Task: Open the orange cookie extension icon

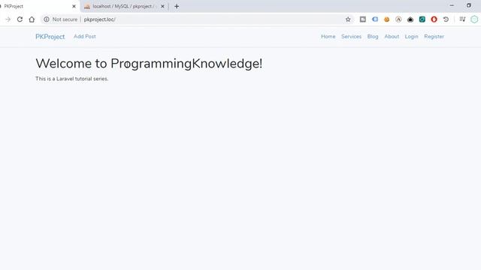Action: [x=386, y=19]
